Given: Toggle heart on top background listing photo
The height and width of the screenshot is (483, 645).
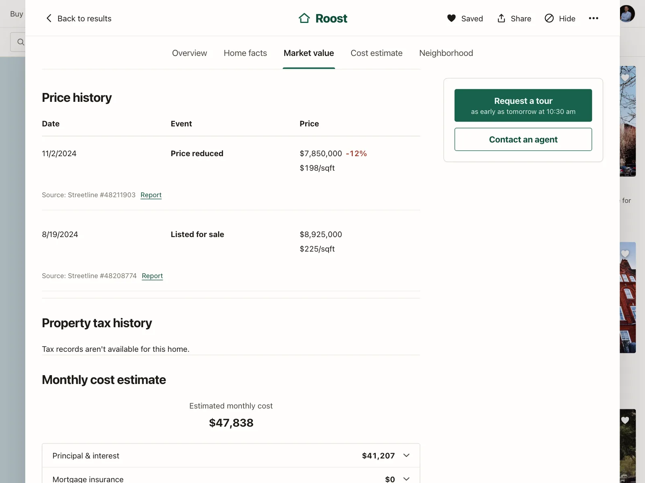Looking at the screenshot, I should [625, 77].
